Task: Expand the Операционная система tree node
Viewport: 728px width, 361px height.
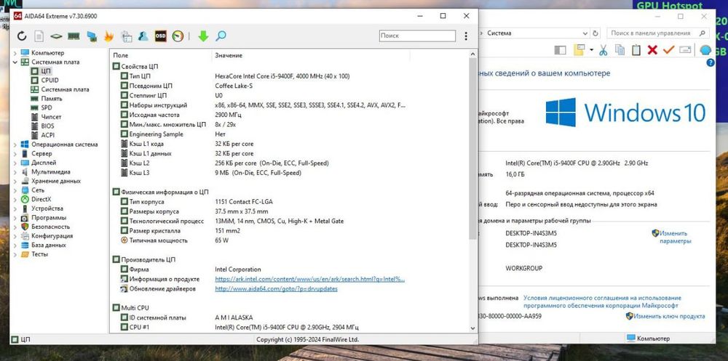Action: pyautogui.click(x=15, y=144)
